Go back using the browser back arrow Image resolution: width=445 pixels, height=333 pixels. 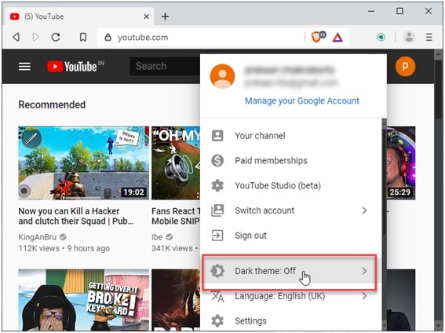click(16, 37)
